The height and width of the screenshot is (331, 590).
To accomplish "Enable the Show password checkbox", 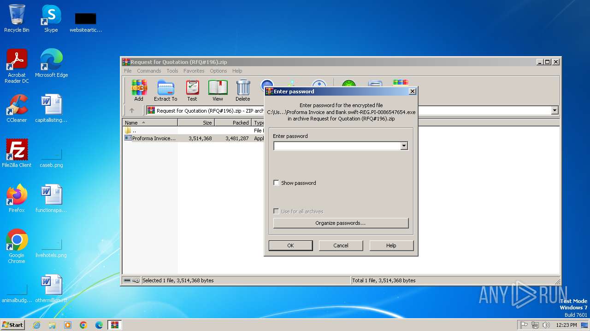I will click(x=277, y=183).
